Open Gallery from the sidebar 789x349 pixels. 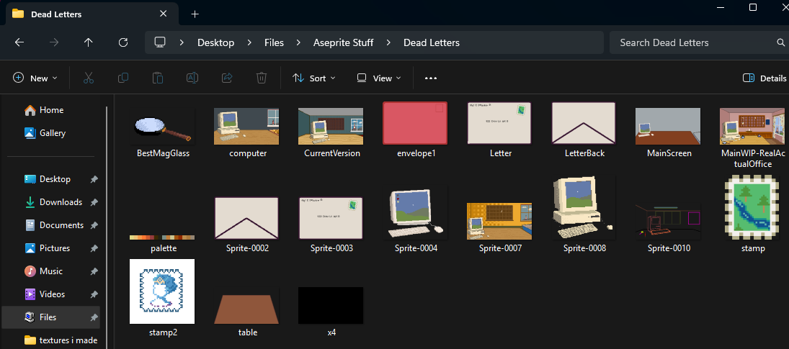[52, 133]
